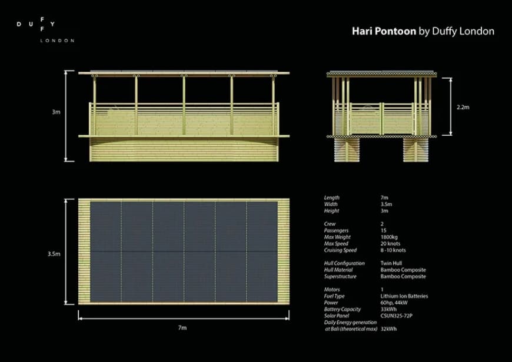Click the 'Height' spec label
512x362 pixels.
[332, 211]
